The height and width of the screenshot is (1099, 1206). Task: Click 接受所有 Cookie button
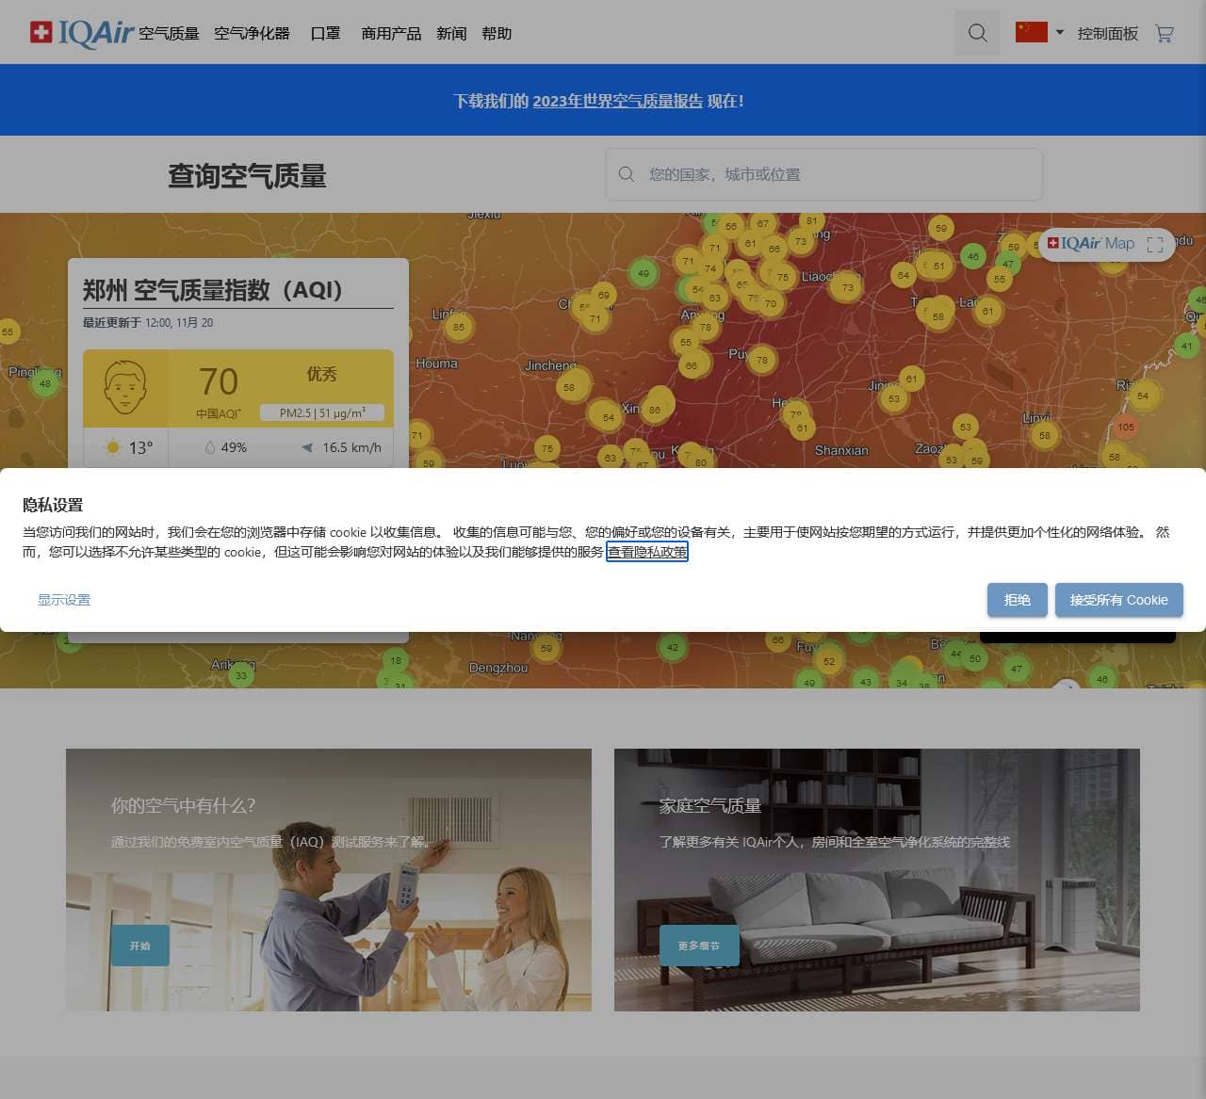(x=1118, y=600)
